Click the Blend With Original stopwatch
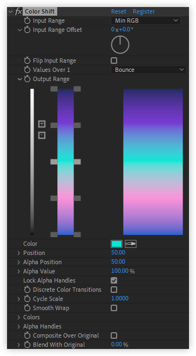This screenshot has width=196, height=356. [x=27, y=345]
